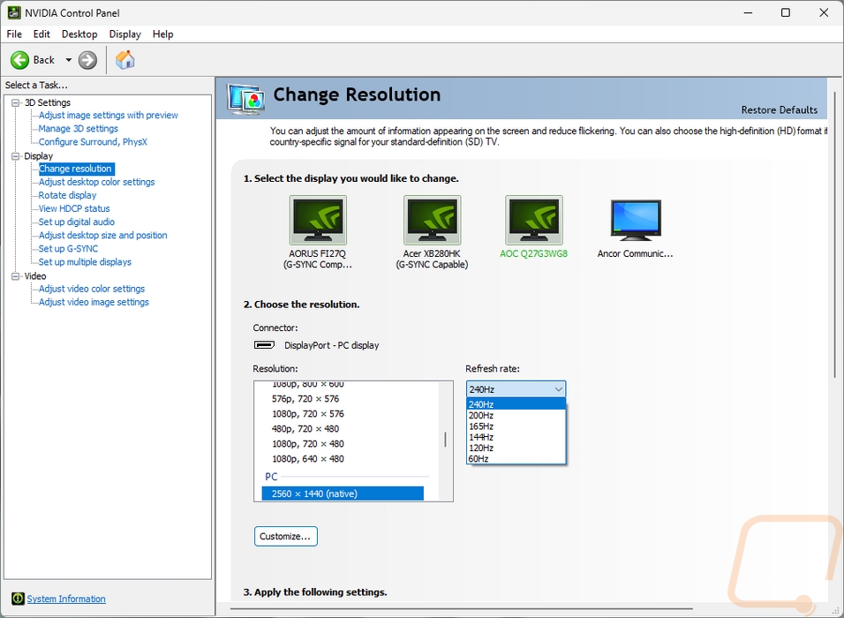Click the System Information icon
Viewport: 844px width, 618px height.
(18, 599)
